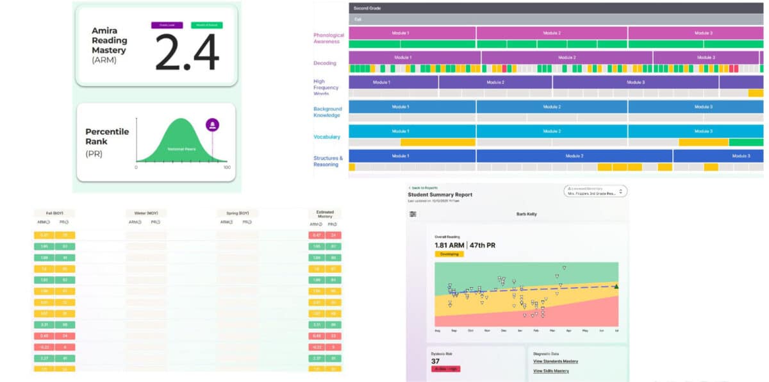
Task: Click the info icon next to Fall ARM
Action: [48, 222]
